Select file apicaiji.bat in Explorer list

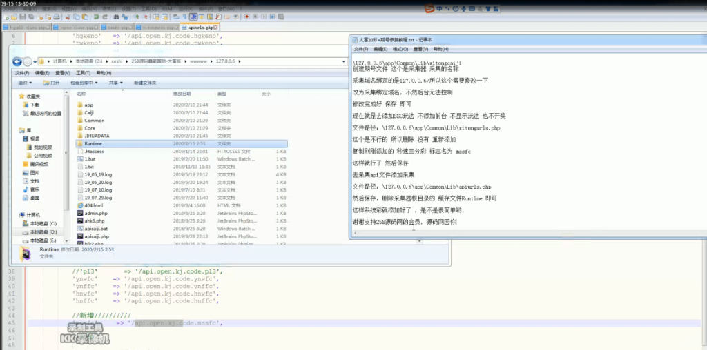(x=182, y=229)
